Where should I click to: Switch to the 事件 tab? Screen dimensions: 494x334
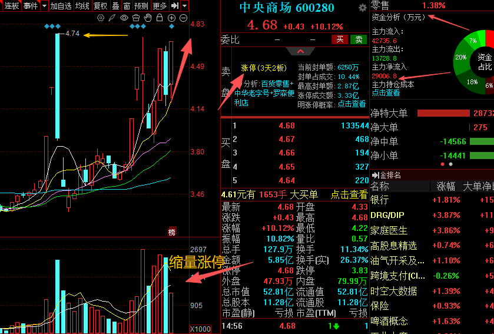click(31, 6)
